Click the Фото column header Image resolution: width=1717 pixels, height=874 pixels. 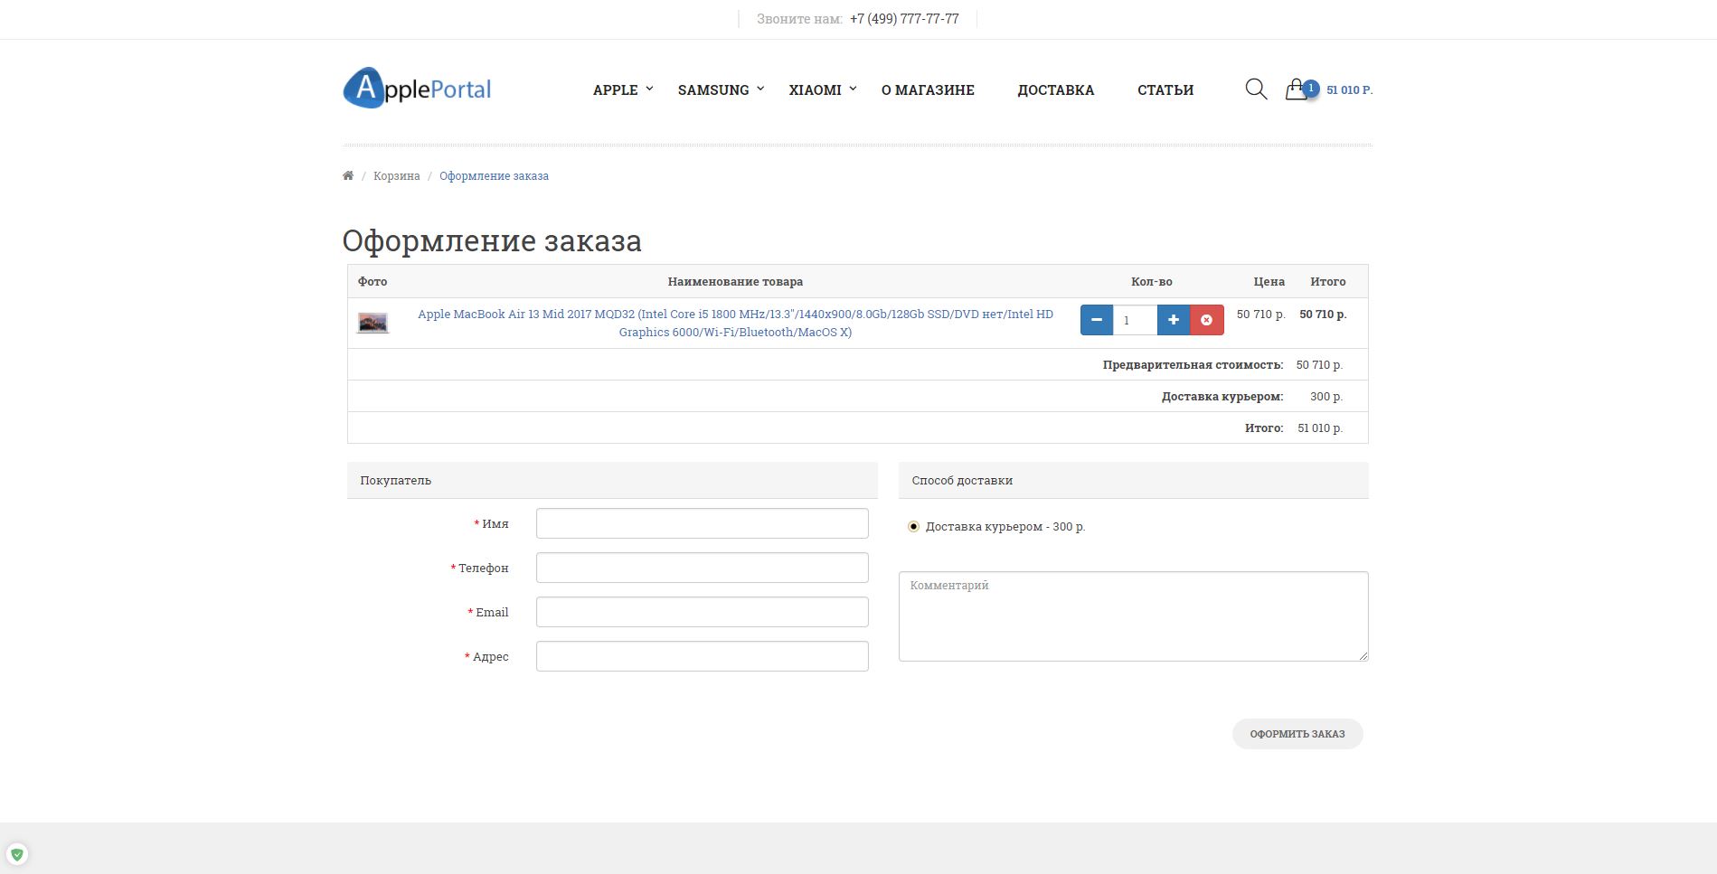373,281
